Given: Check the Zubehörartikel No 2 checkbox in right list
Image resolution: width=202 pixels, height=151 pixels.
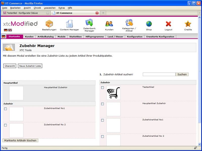Looking at the screenshot, I should tap(103, 136).
